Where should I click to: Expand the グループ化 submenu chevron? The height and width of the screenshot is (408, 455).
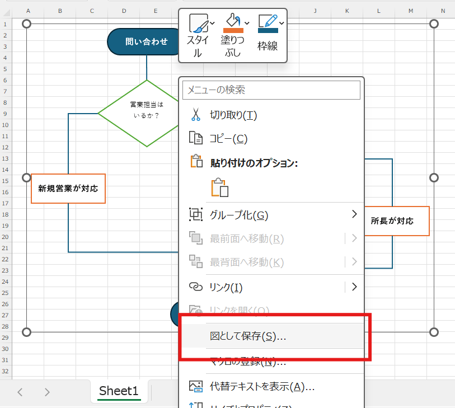tap(354, 214)
